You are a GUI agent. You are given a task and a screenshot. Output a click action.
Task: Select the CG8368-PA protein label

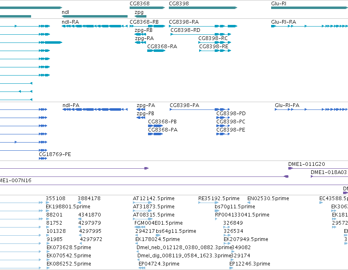click(163, 130)
